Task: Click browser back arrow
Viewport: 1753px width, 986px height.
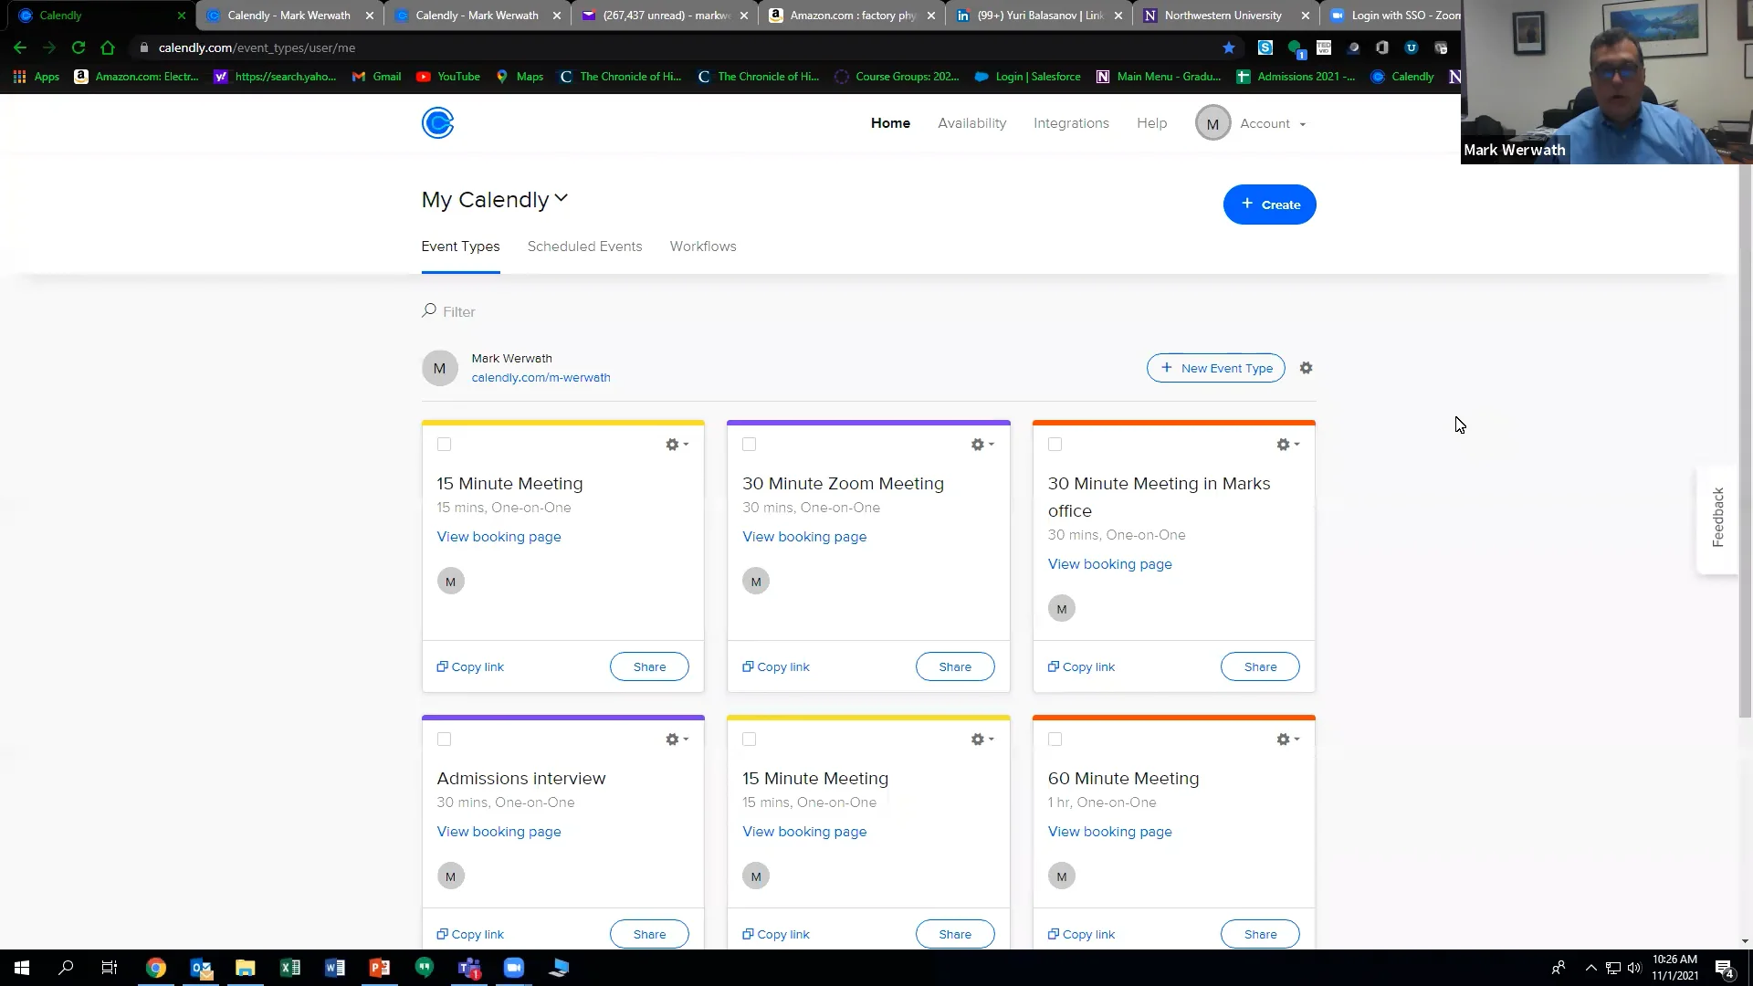Action: pyautogui.click(x=20, y=47)
